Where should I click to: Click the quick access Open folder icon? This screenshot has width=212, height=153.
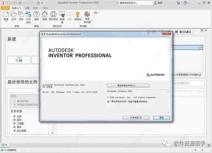[15, 3]
